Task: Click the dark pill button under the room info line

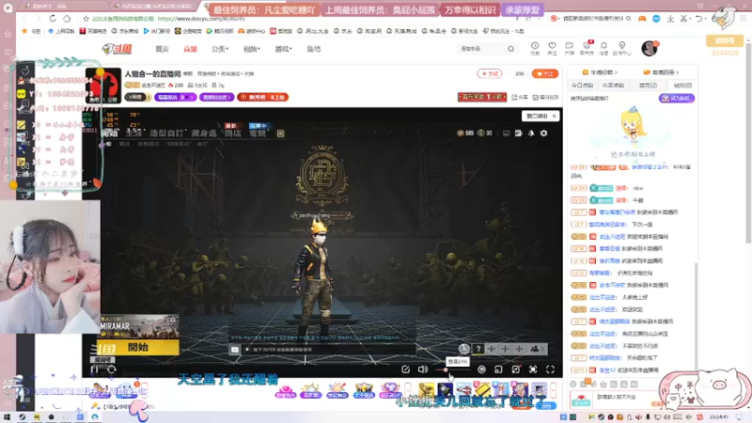Action: coord(137,97)
